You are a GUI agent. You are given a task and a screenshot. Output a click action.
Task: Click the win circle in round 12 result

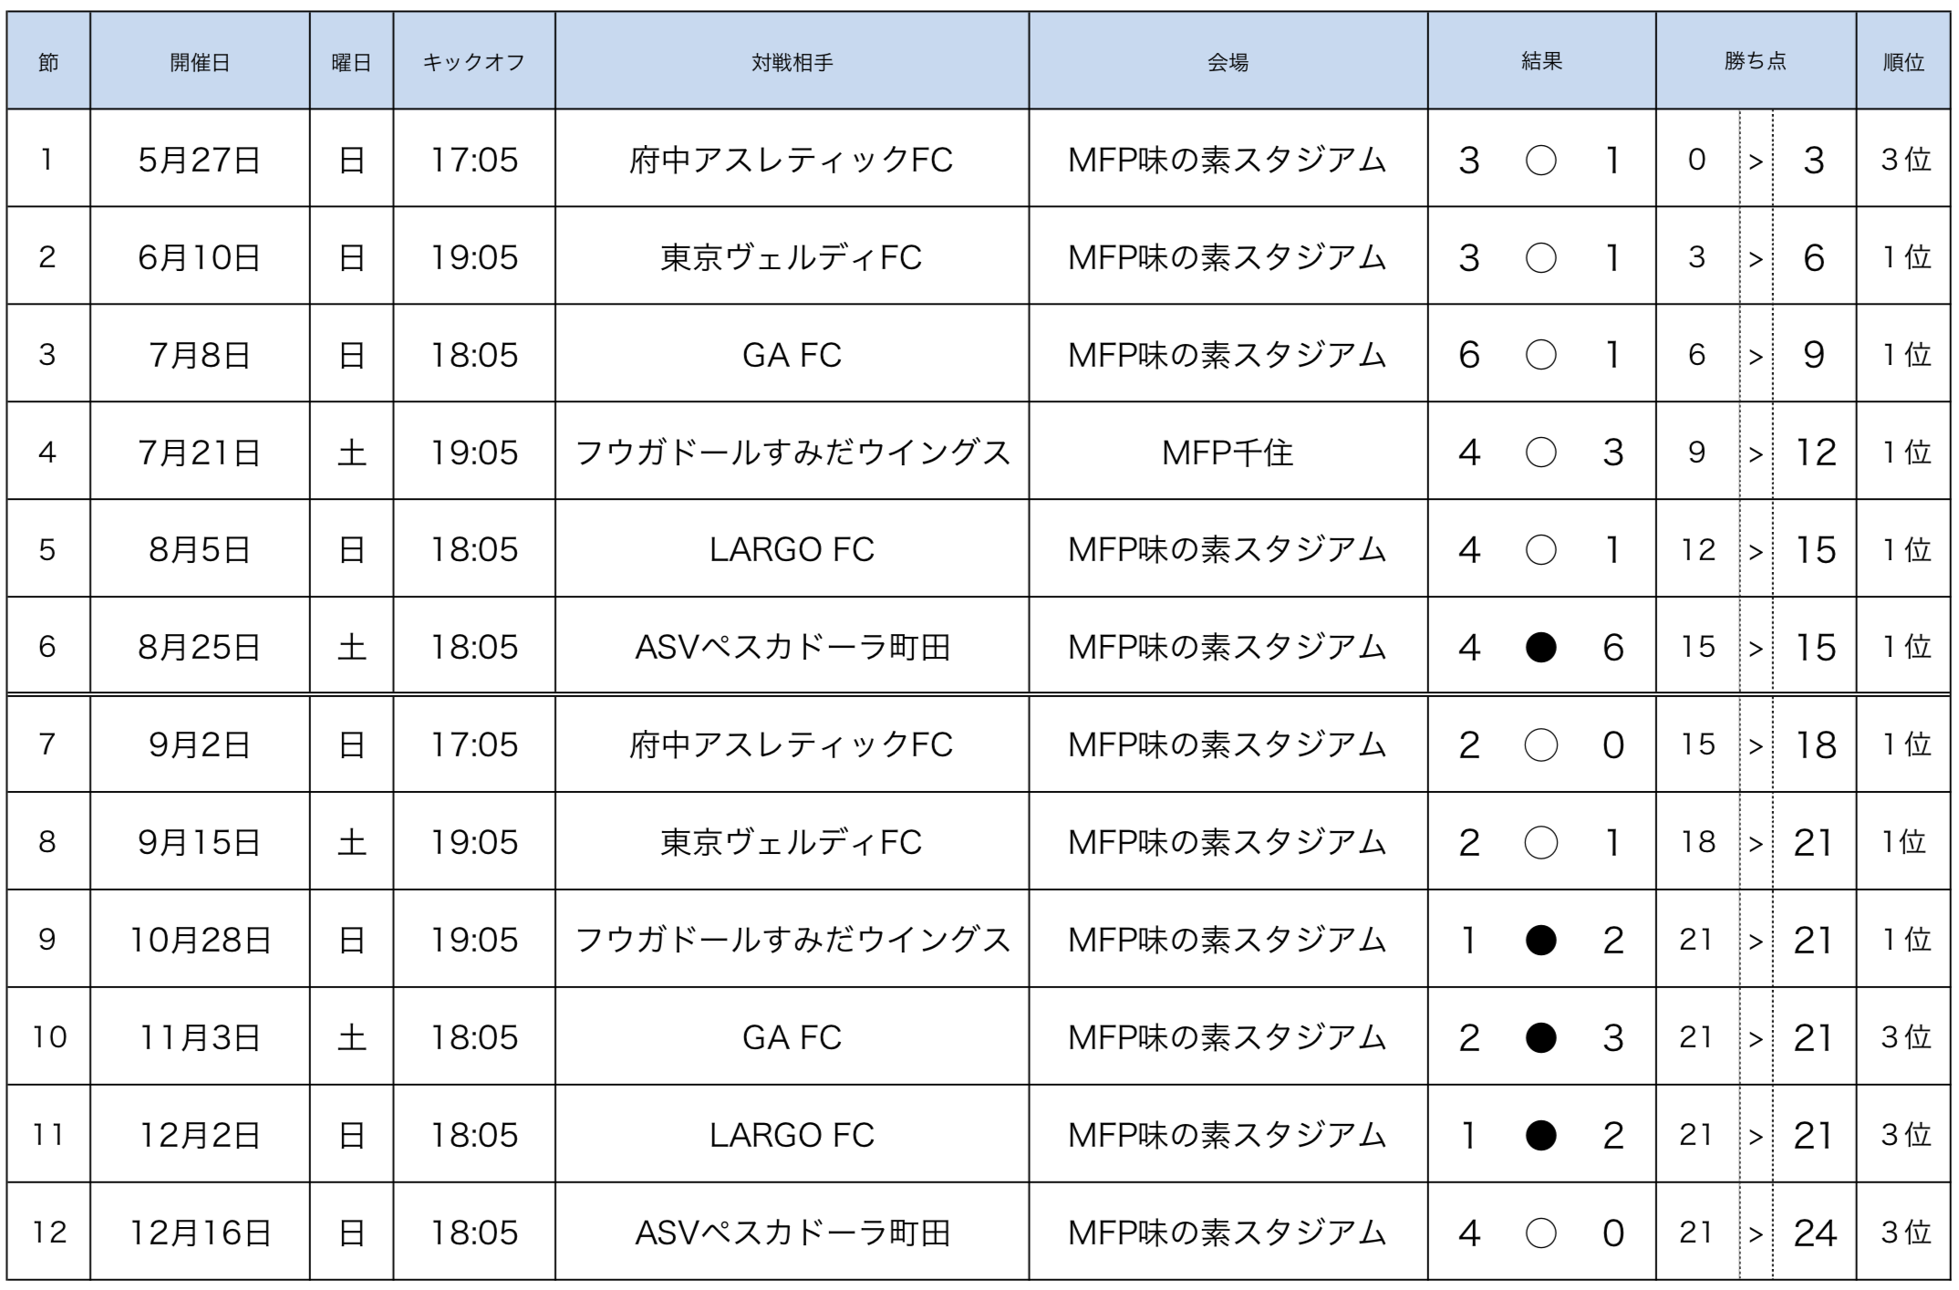(1540, 1233)
